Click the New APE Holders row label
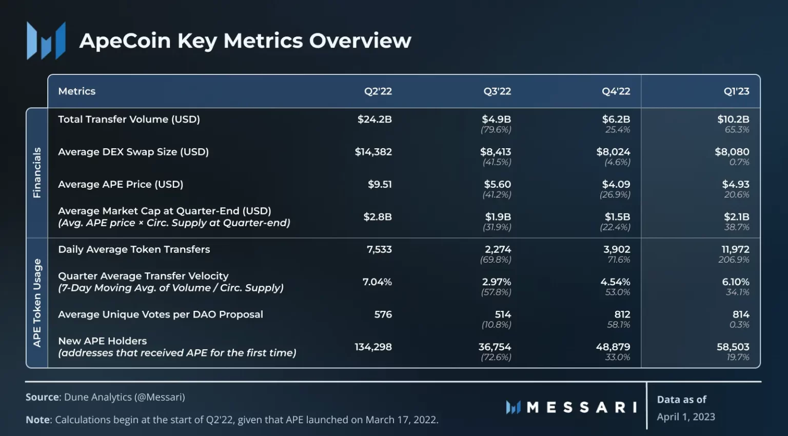This screenshot has height=436, width=788. pos(103,341)
